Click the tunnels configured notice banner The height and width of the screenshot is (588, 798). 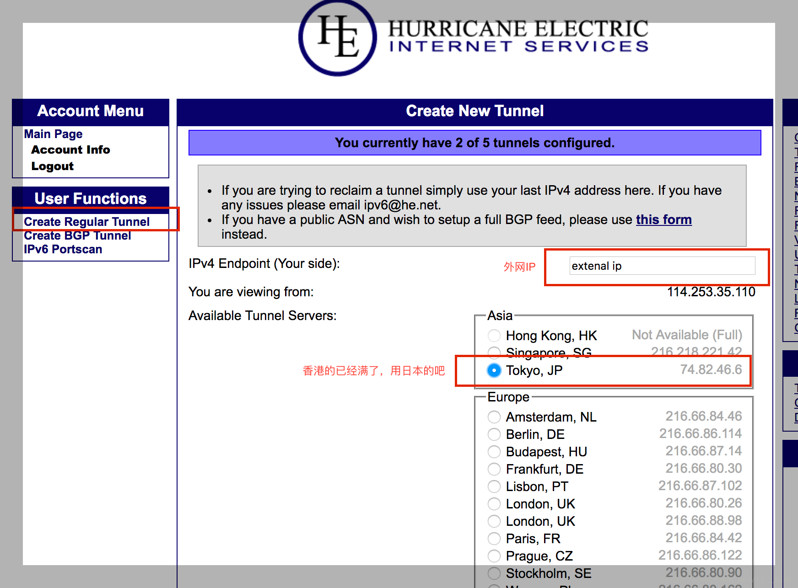point(475,143)
